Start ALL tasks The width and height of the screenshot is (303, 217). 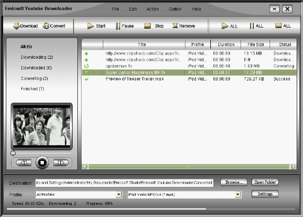229,26
